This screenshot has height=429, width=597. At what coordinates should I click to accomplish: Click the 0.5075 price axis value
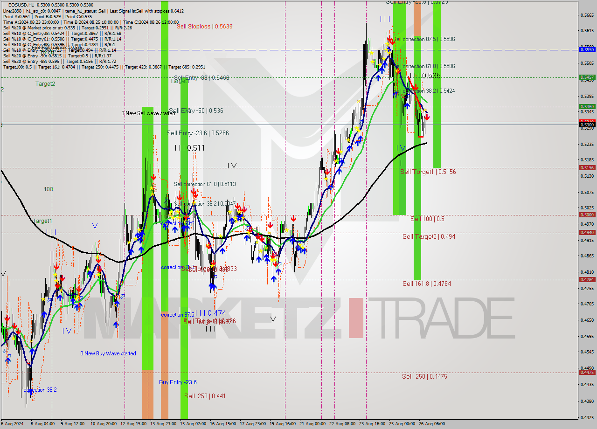[x=587, y=192]
